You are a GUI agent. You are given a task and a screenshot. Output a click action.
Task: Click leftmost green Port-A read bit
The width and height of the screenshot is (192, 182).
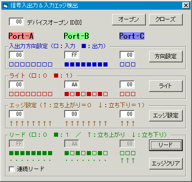[11, 153]
